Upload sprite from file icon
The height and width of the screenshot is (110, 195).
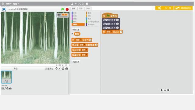63,68
